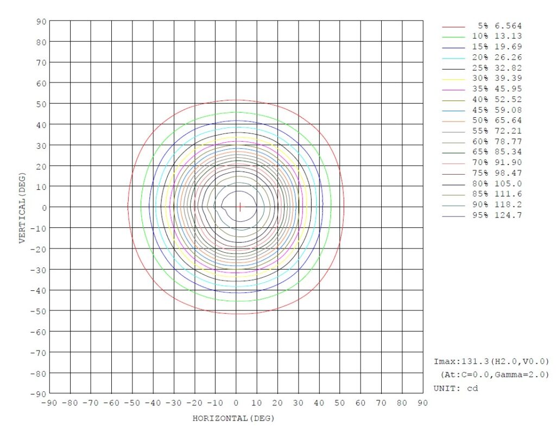Click the 90 tick on the horizontal axis

tap(423, 403)
